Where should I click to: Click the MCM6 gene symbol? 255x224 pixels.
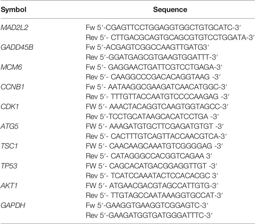(11, 67)
